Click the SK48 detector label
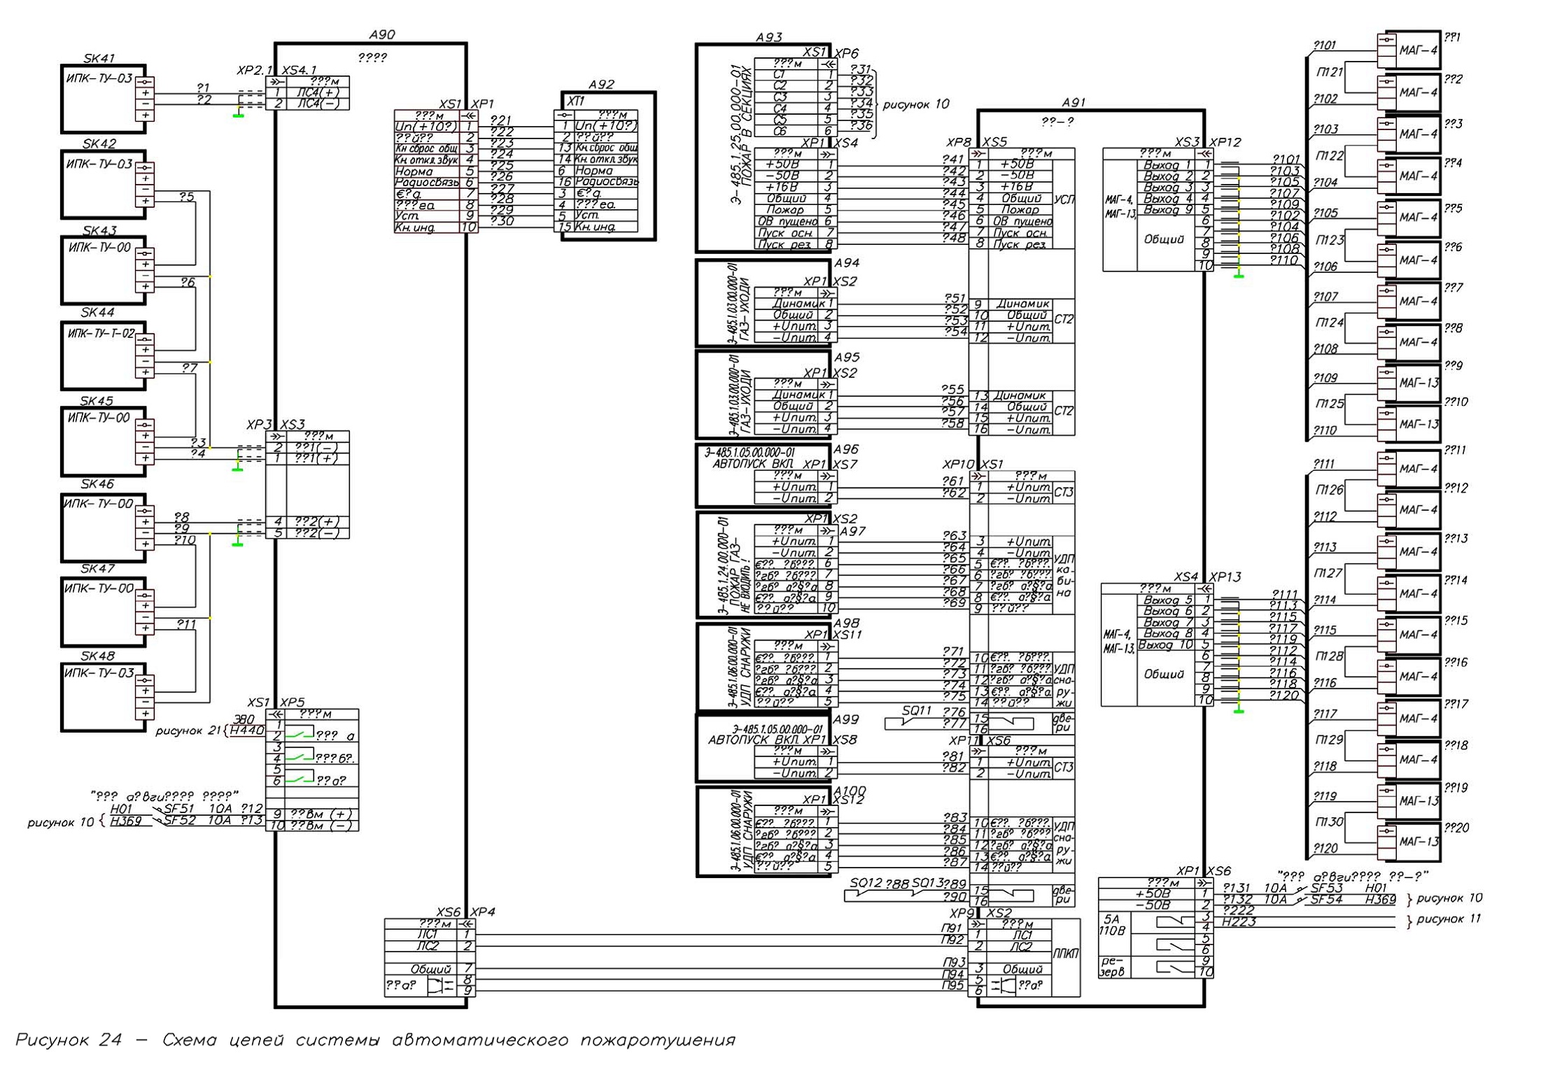Viewport: 1555px width, 1088px height. 97,656
